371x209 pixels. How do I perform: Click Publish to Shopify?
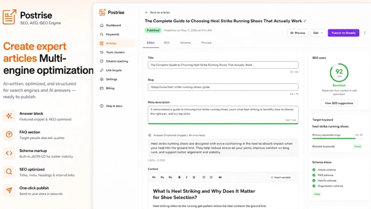click(x=344, y=33)
